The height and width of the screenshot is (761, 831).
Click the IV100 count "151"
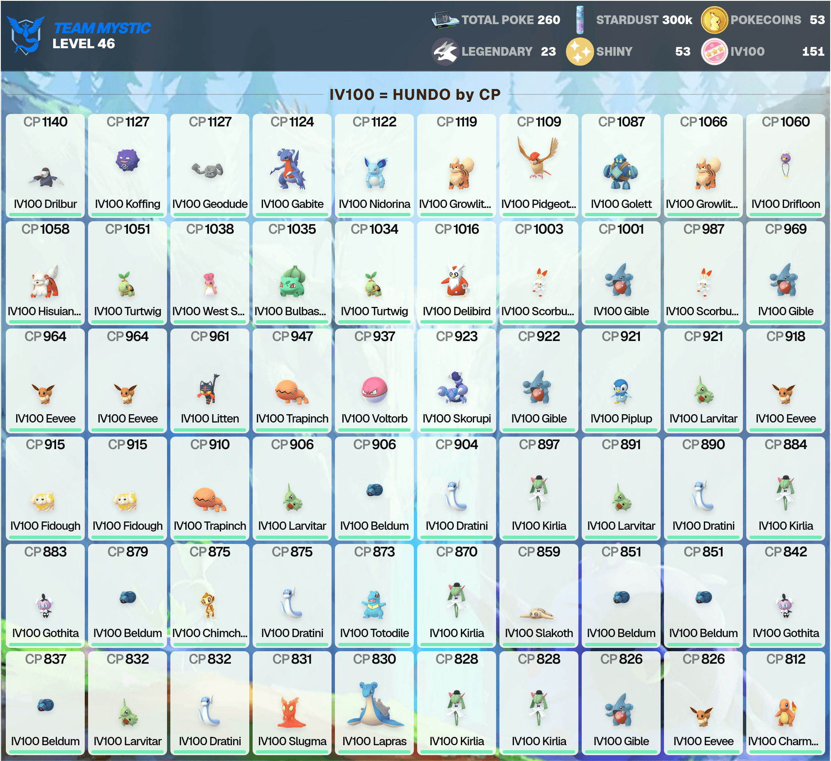point(813,52)
